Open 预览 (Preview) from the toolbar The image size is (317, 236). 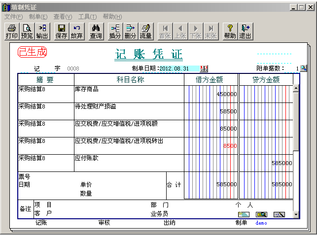tap(27, 32)
